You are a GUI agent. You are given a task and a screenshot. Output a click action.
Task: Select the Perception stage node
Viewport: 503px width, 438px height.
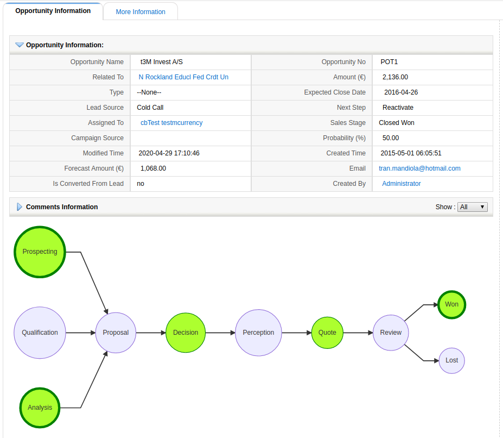258,333
